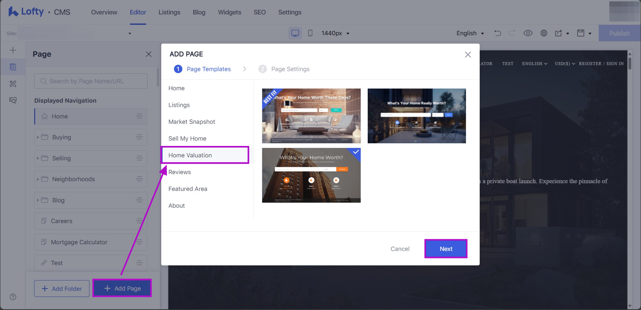Open the search-preview sidebar icon

(13, 100)
